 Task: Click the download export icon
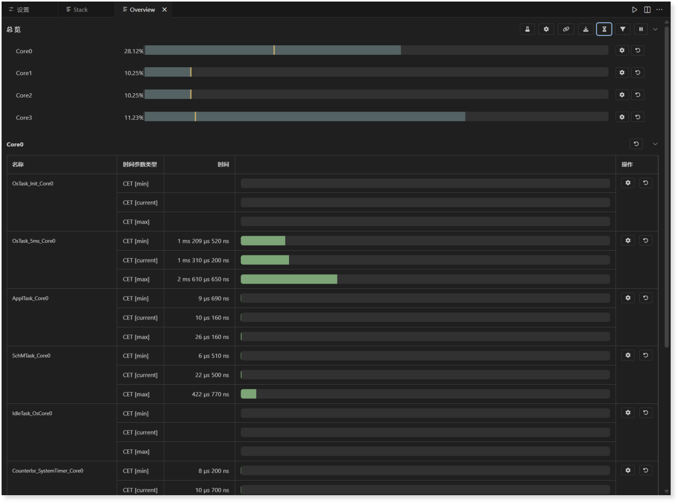(x=586, y=29)
